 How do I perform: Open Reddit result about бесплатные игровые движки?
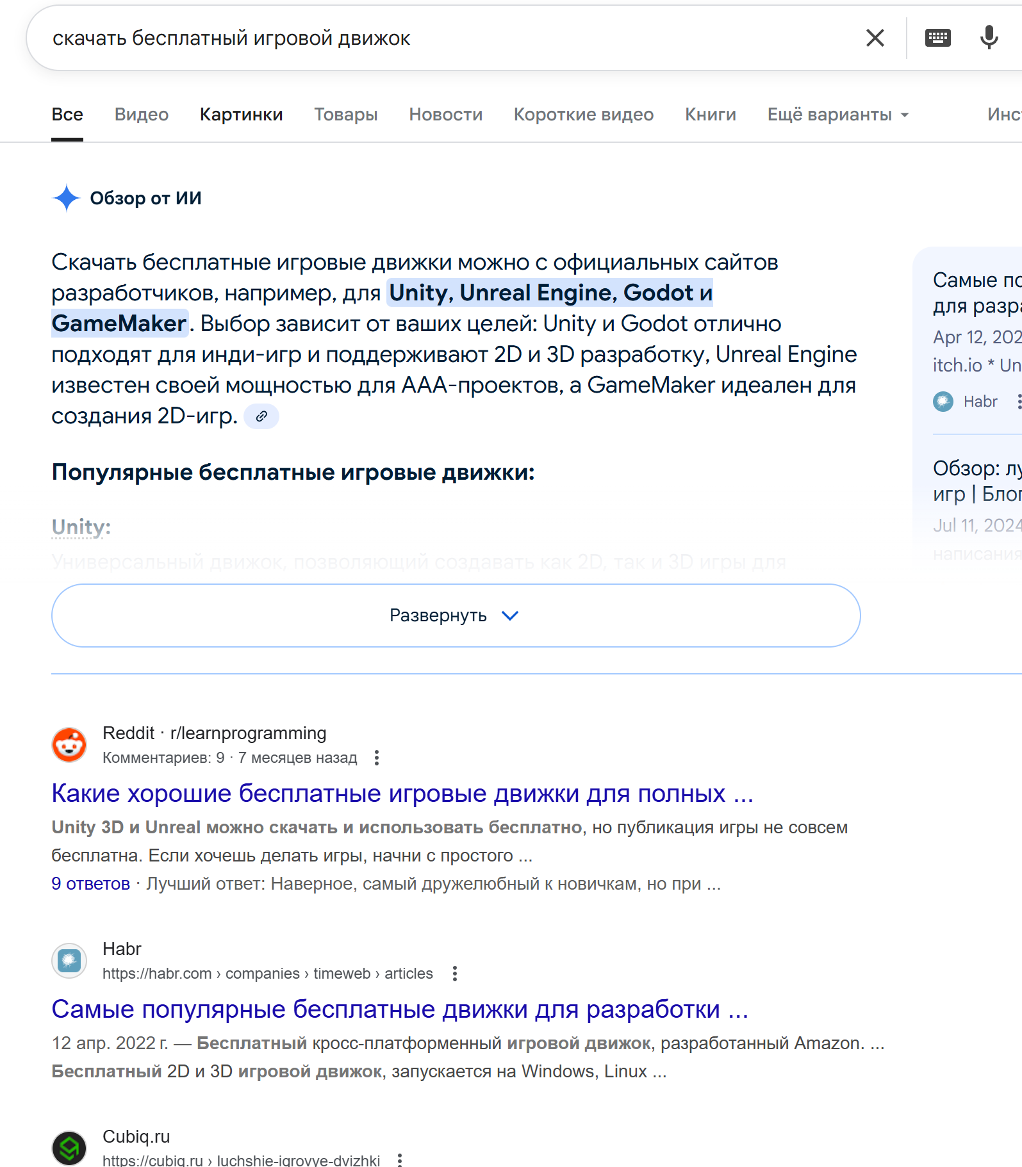[x=402, y=794]
